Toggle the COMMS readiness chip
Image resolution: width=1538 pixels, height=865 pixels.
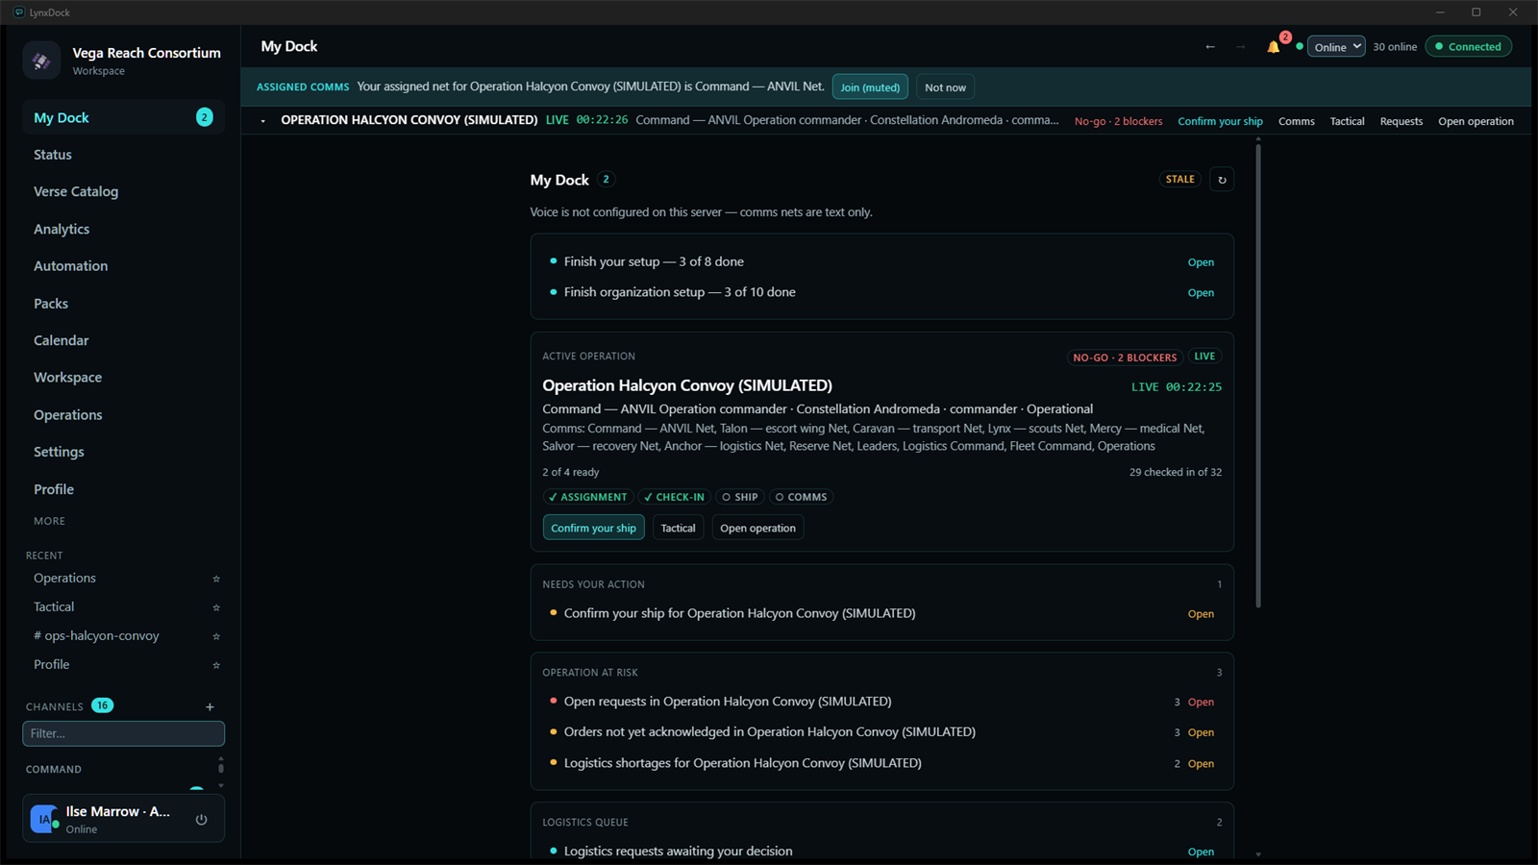tap(802, 497)
